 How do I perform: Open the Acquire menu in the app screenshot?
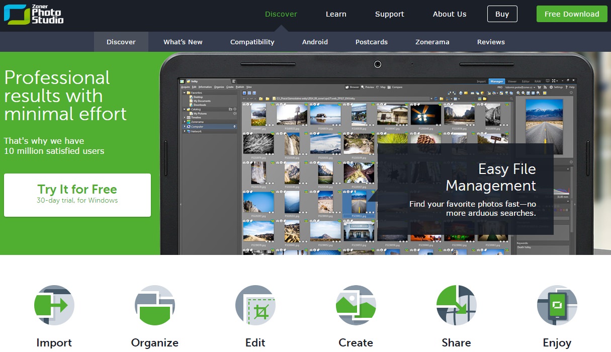[185, 87]
